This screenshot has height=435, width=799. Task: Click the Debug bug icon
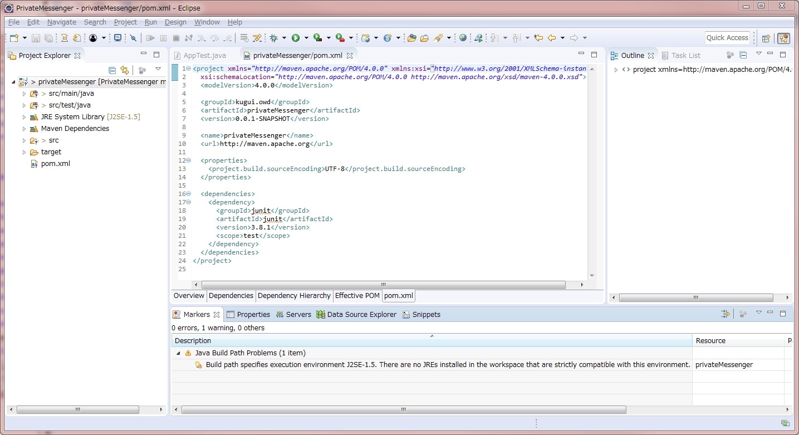(273, 38)
